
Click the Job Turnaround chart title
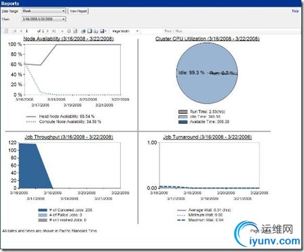tap(208, 137)
